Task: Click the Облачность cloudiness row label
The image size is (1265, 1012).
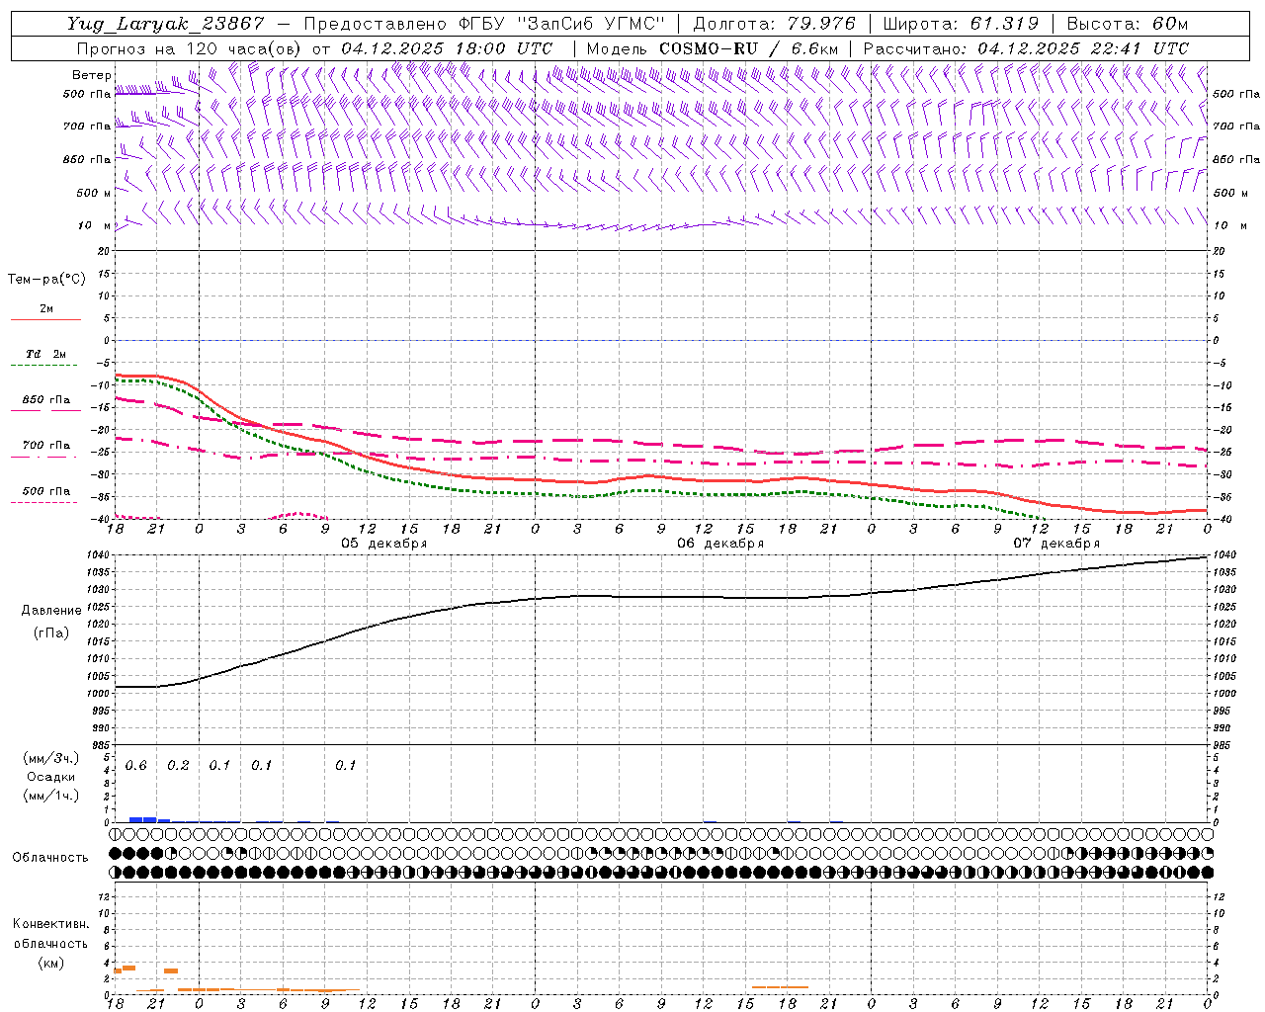Action: point(50,857)
